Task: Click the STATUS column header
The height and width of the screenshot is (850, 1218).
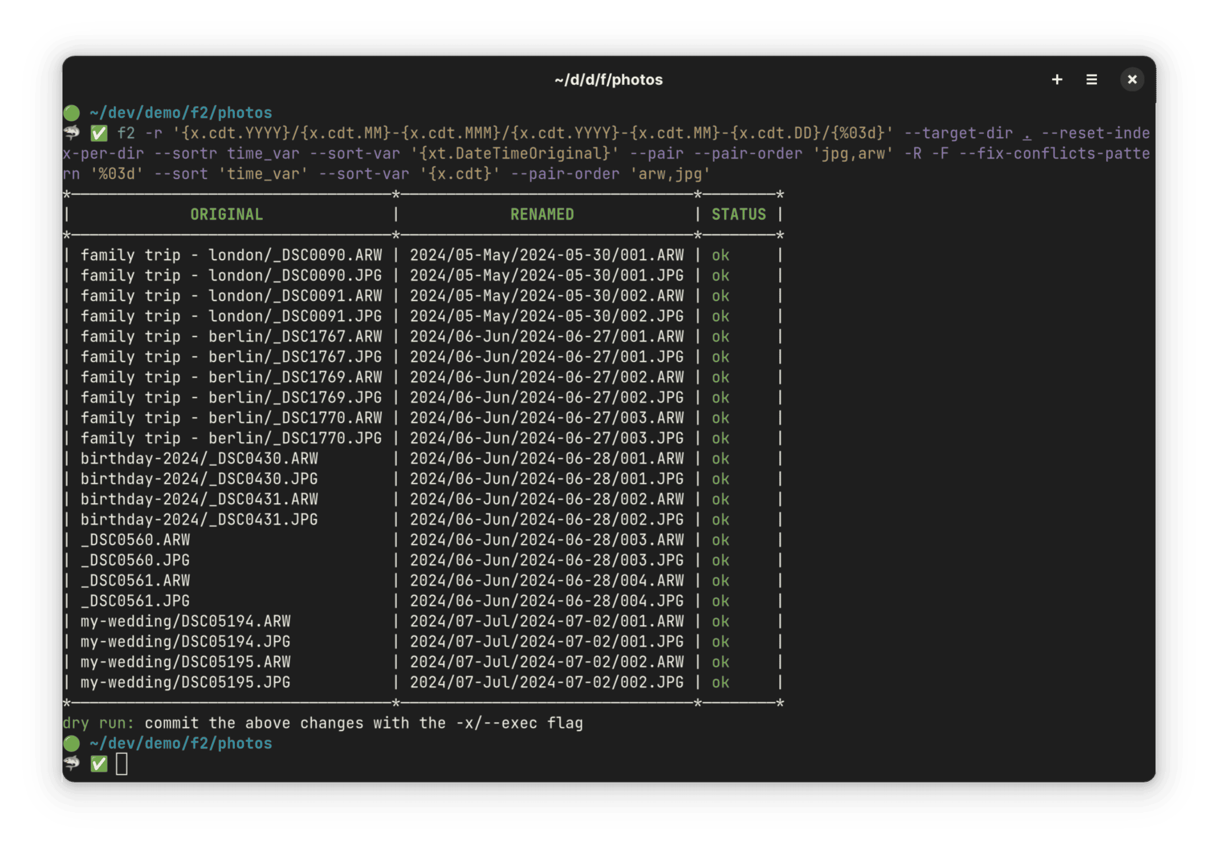Action: (x=739, y=215)
